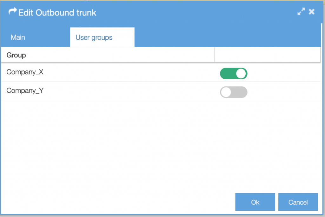Click the blue strip right of User groups tab

point(222,37)
